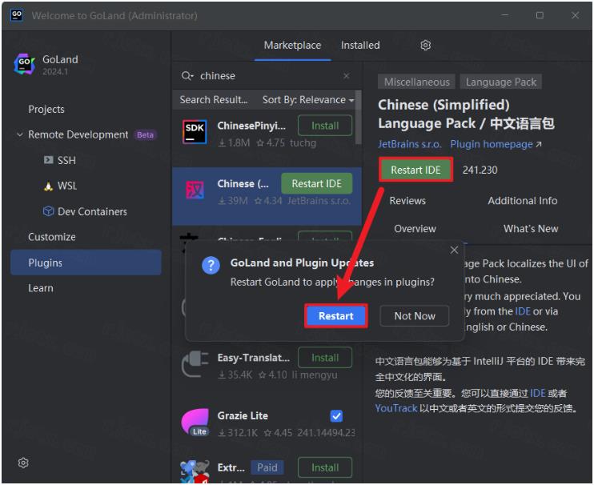Open the Overview tab
Screen dimensions: 594x485
[x=415, y=229]
